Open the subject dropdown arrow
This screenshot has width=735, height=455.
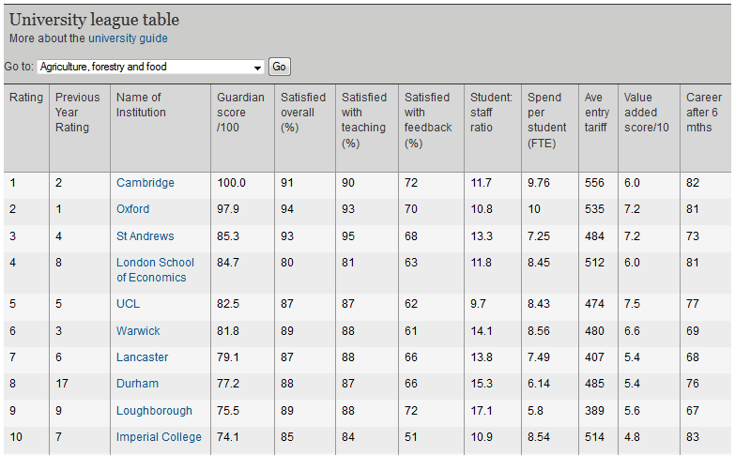pyautogui.click(x=258, y=68)
